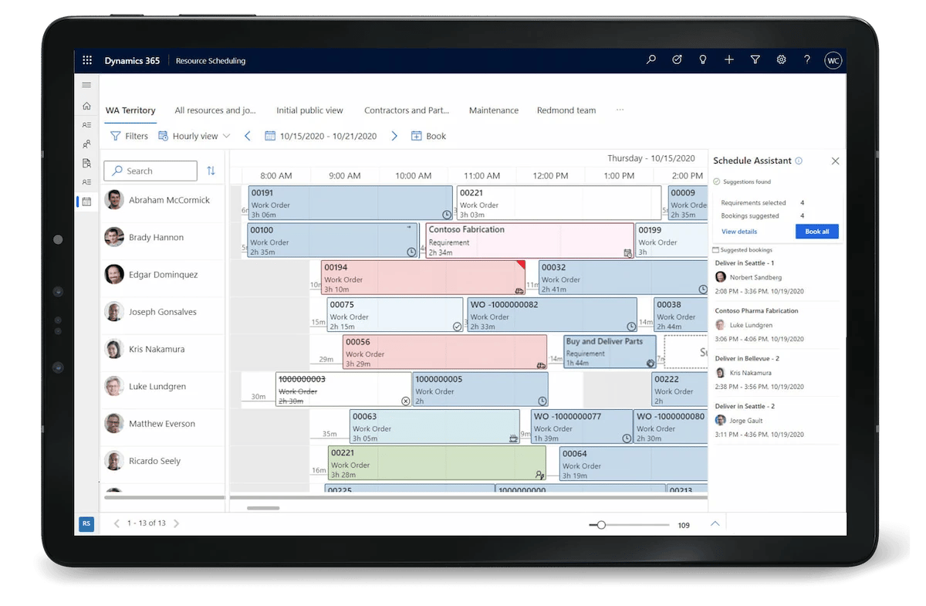Select the Deliver in Bellevue - 2 suggestion
Viewport: 926px width, 606px height.
pyautogui.click(x=776, y=373)
